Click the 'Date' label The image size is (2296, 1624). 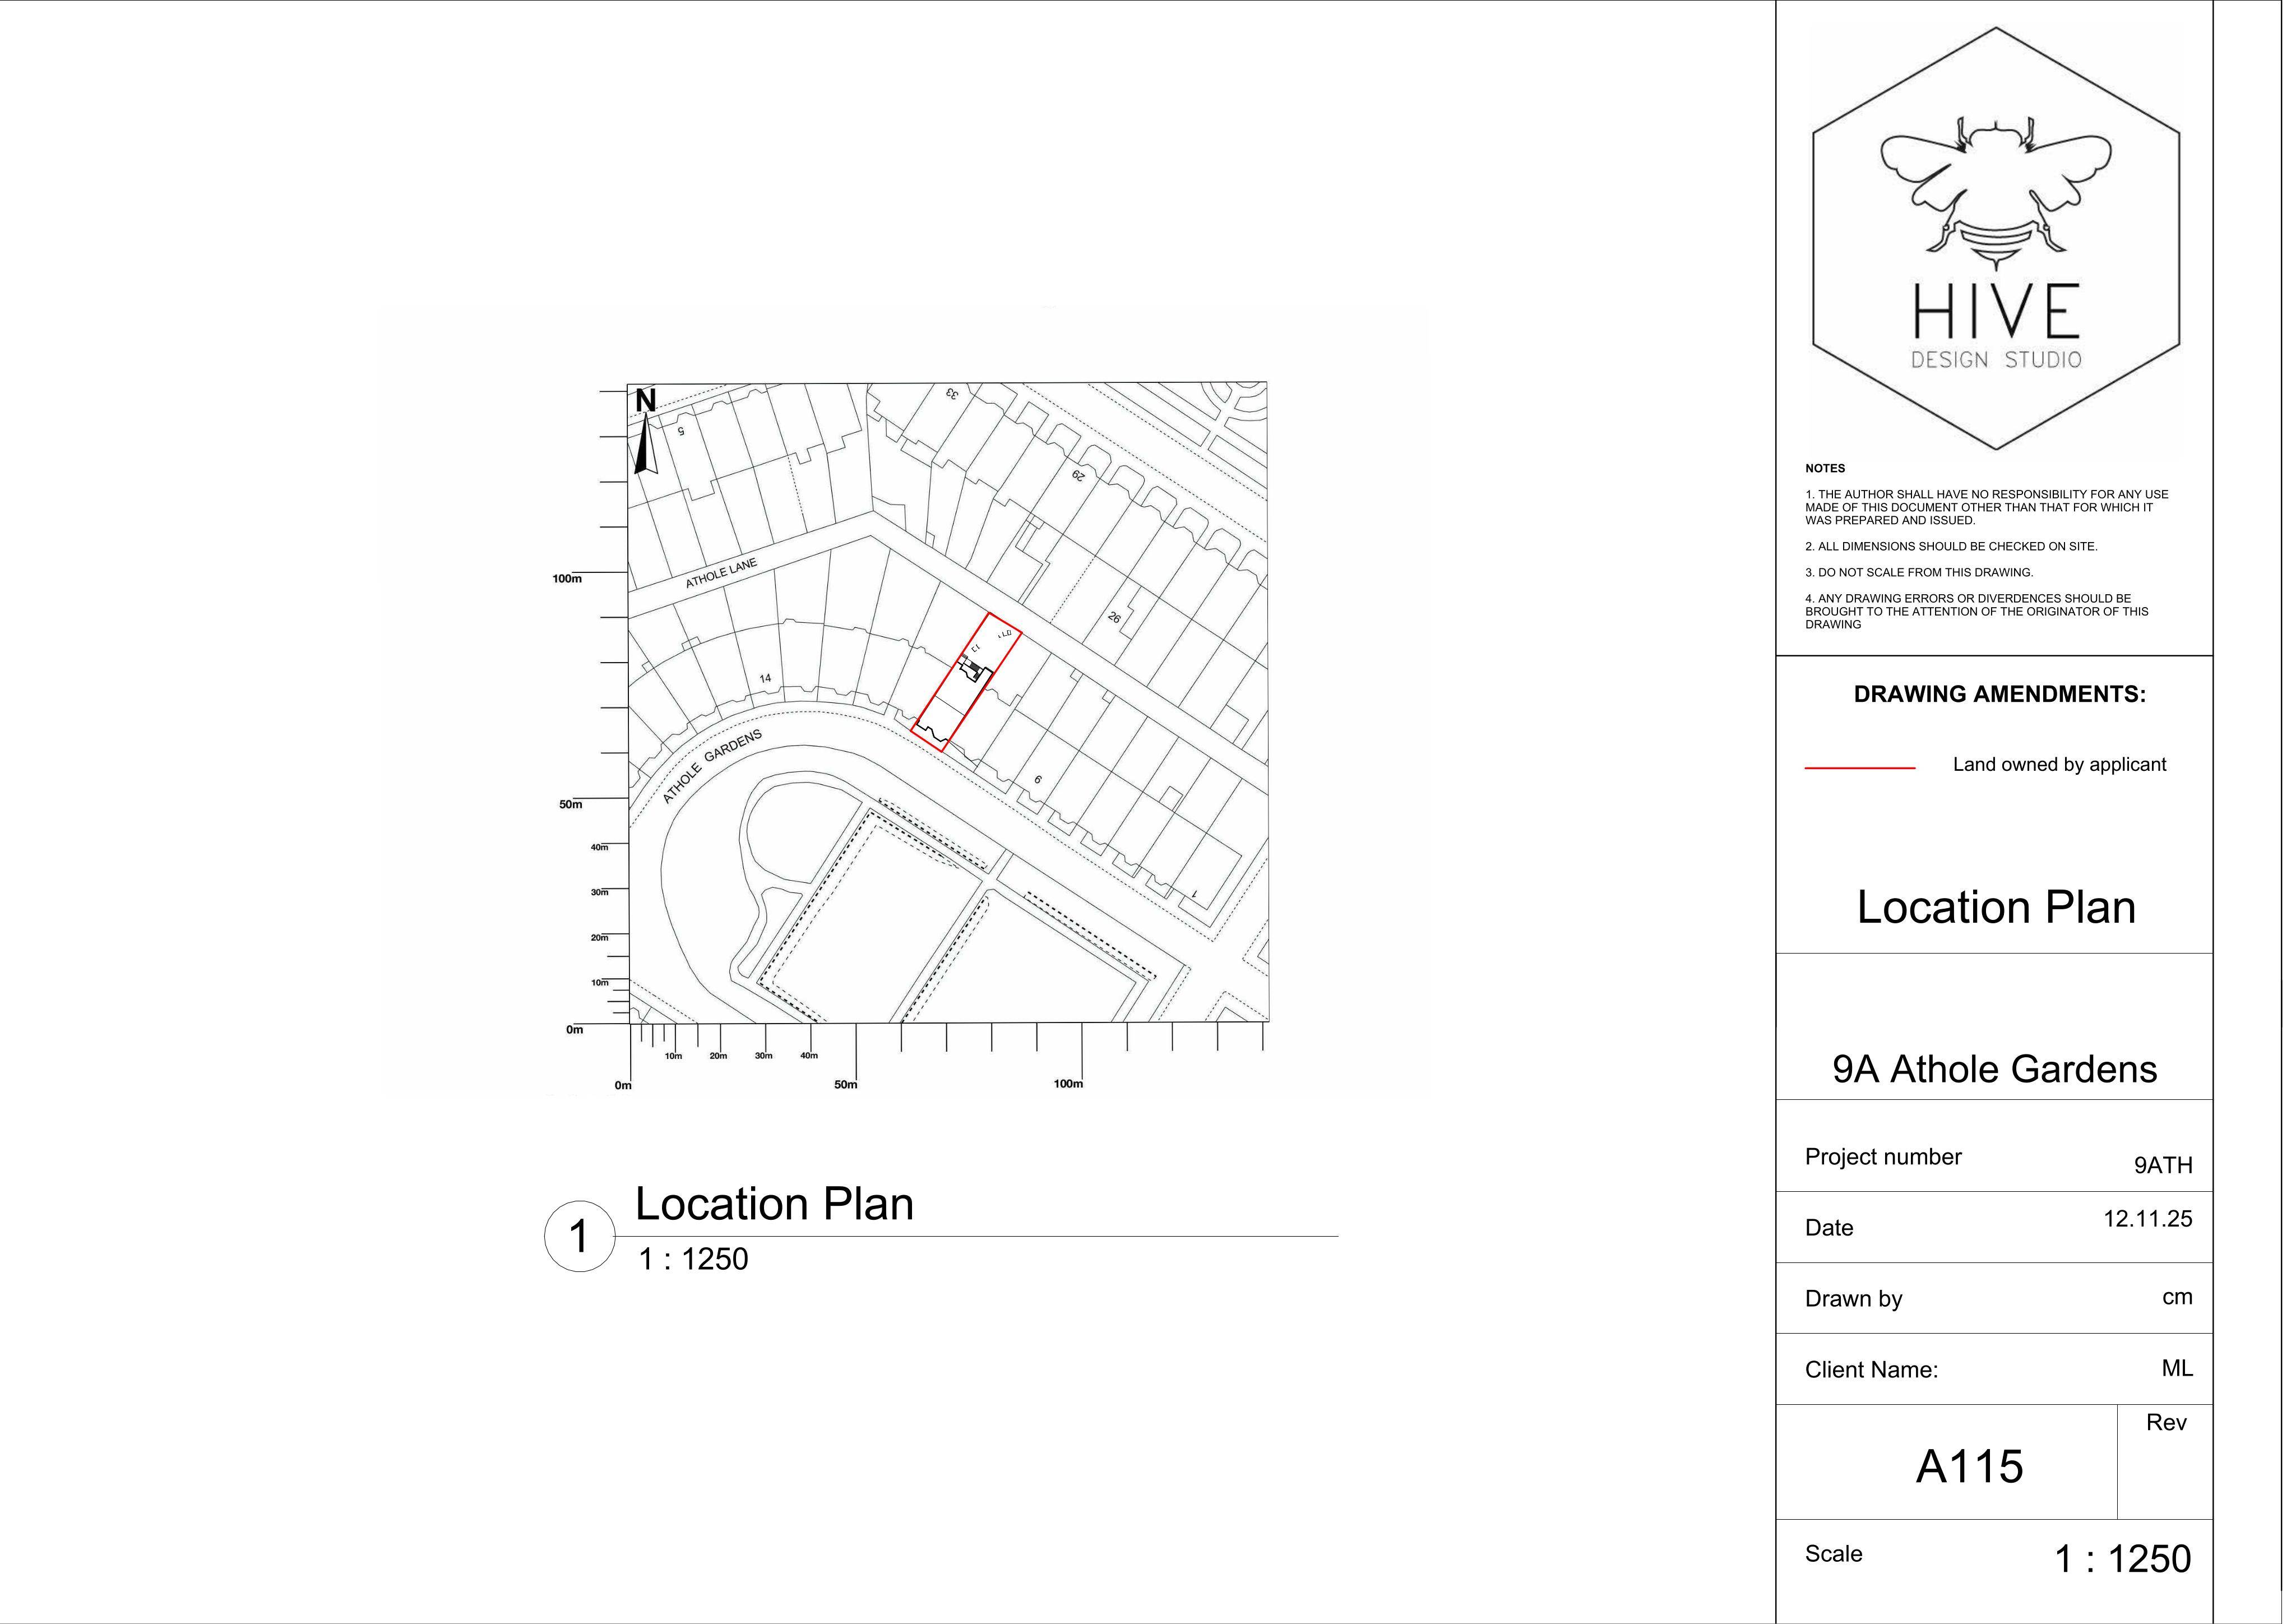coord(1829,1229)
